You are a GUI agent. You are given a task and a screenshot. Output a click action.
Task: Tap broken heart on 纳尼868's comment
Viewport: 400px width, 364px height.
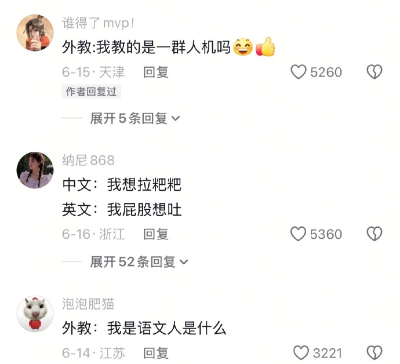click(x=374, y=234)
